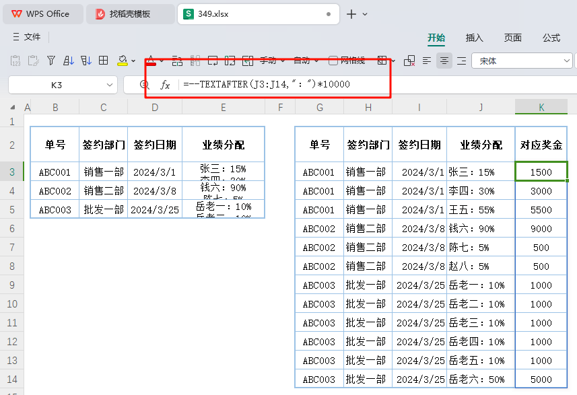Click the borders grid icon
The image size is (577, 395).
coord(382,61)
